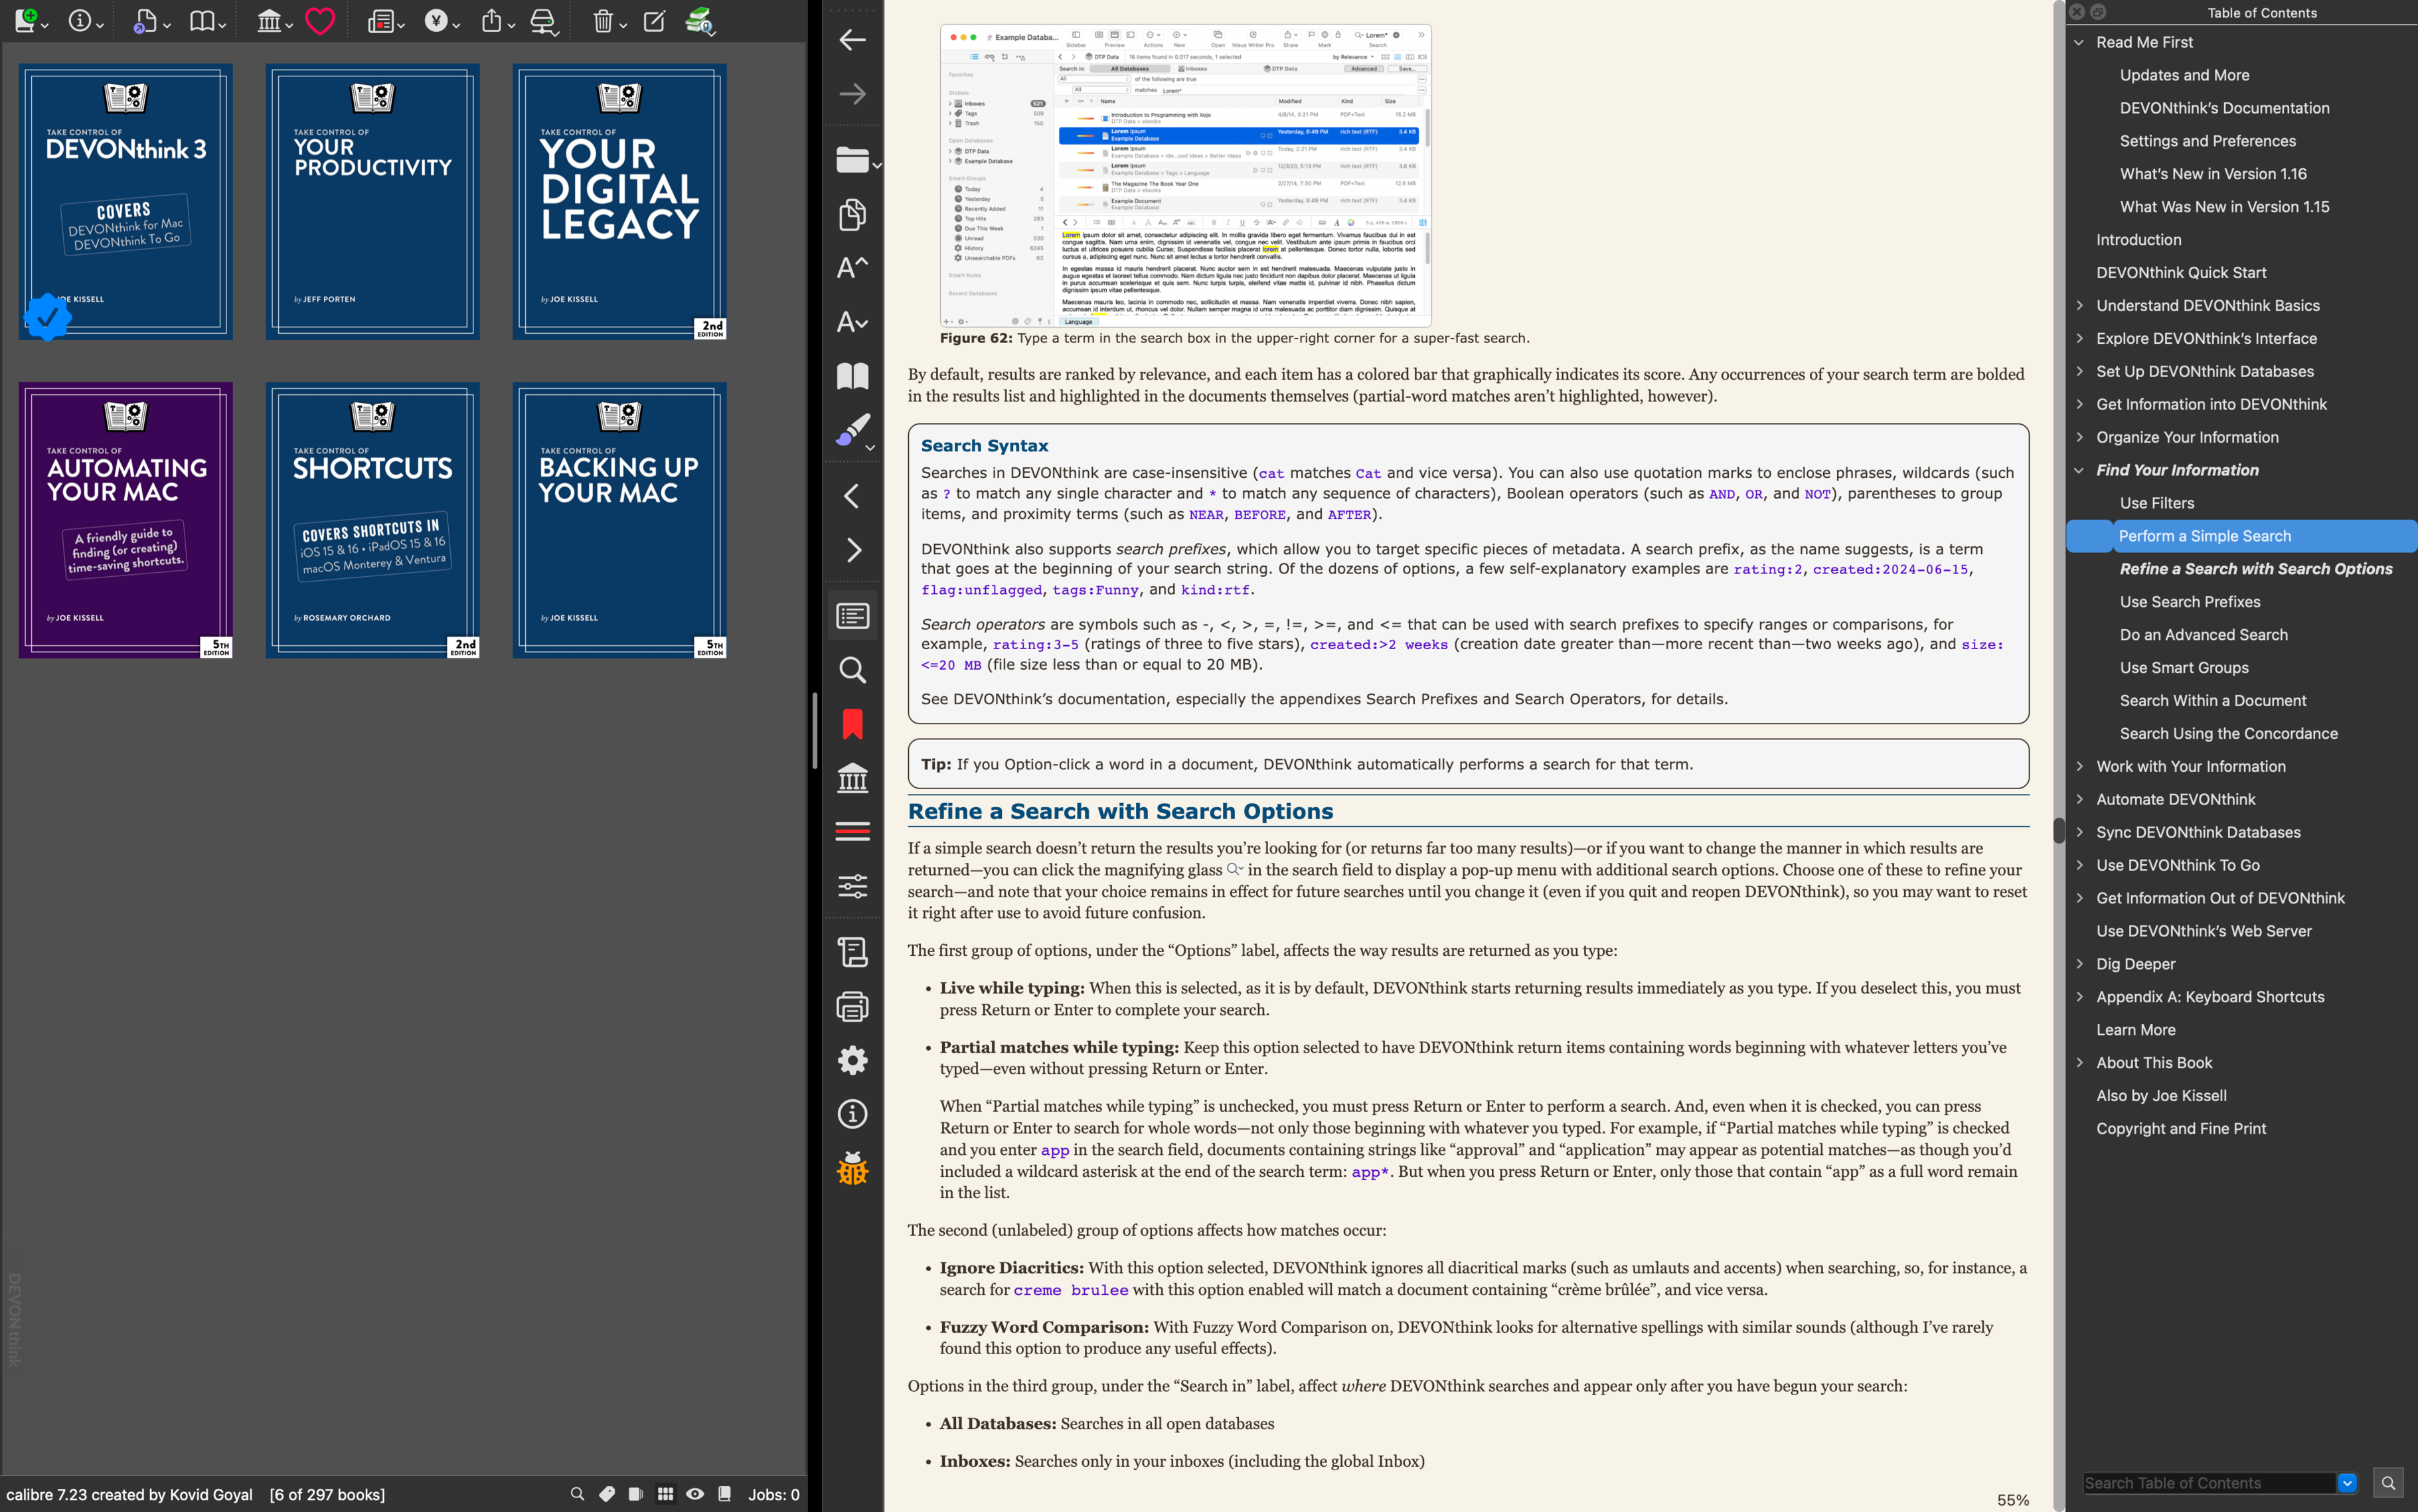This screenshot has height=1512, width=2418.
Task: Toggle the Table of Contents list icon
Action: click(852, 616)
